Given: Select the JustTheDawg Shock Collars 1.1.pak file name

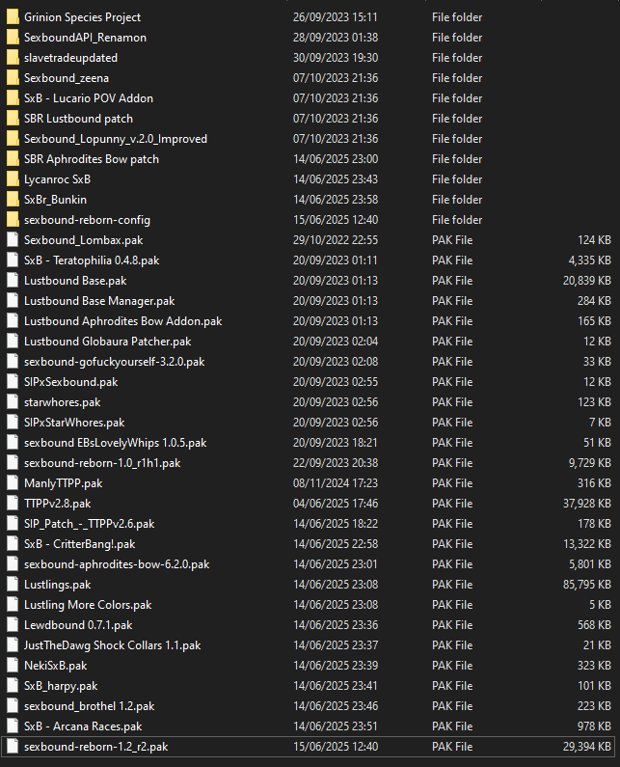Looking at the screenshot, I should coord(113,645).
